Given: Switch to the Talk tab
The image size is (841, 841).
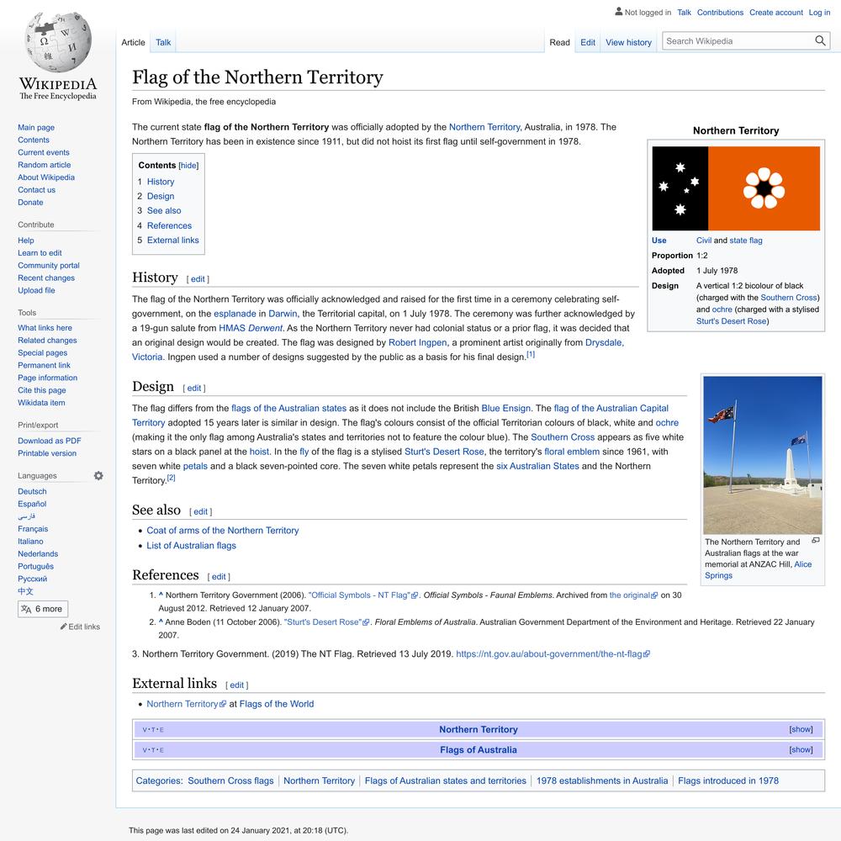Looking at the screenshot, I should [x=163, y=42].
